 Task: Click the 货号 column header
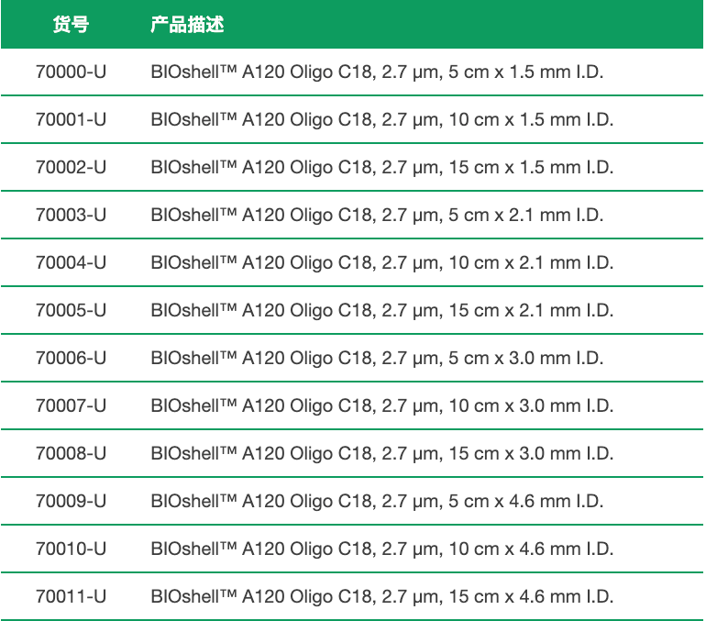[72, 25]
